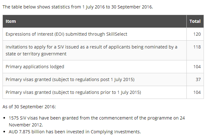This screenshot has height=138, width=207.
Task: Click the Total for Primary applications lodged
Action: tap(197, 66)
